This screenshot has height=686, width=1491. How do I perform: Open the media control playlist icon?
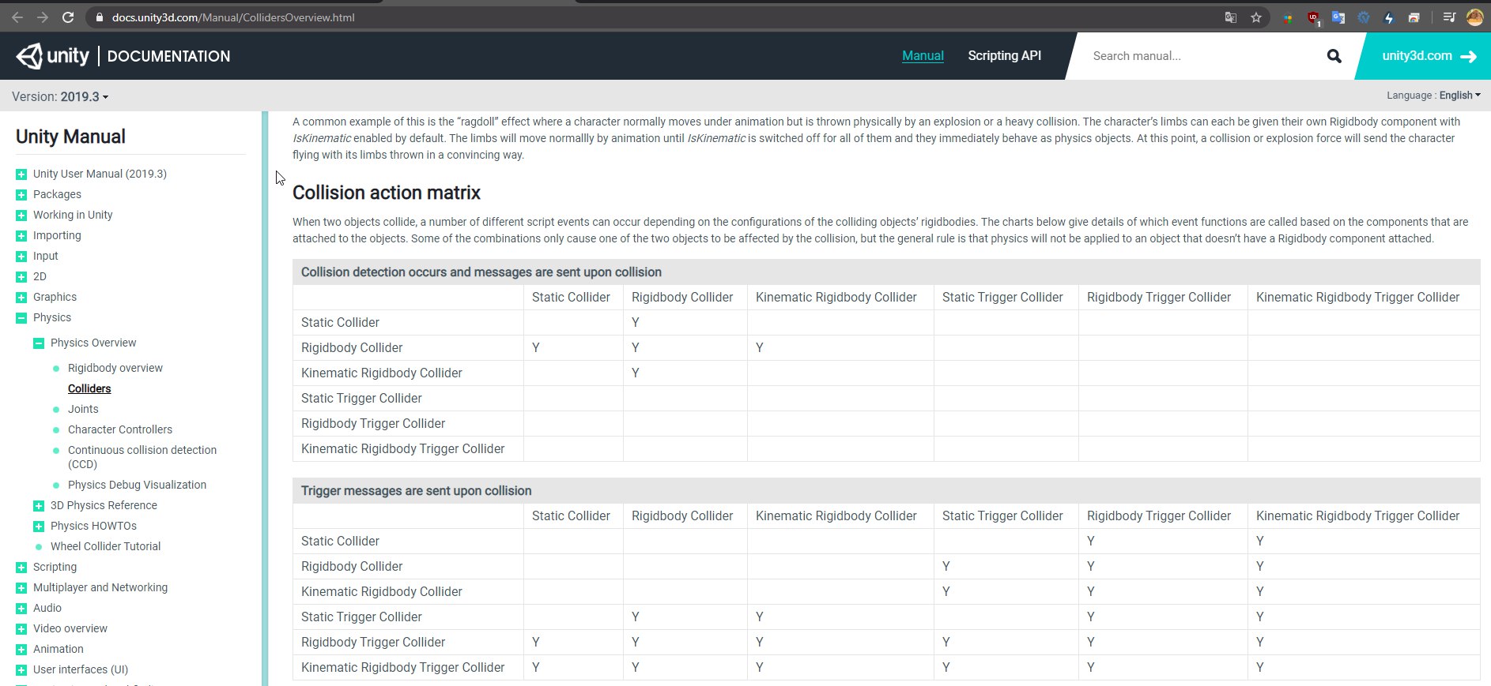[1449, 17]
